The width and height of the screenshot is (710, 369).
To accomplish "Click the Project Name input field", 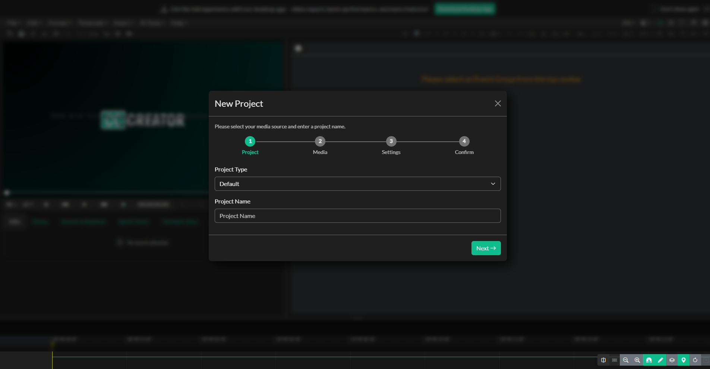I will pos(357,216).
